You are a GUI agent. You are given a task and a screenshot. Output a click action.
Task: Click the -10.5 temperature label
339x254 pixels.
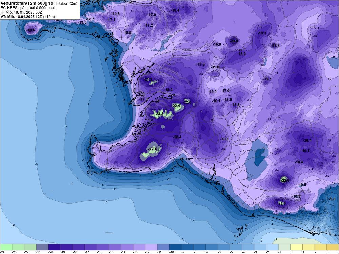[302, 185]
